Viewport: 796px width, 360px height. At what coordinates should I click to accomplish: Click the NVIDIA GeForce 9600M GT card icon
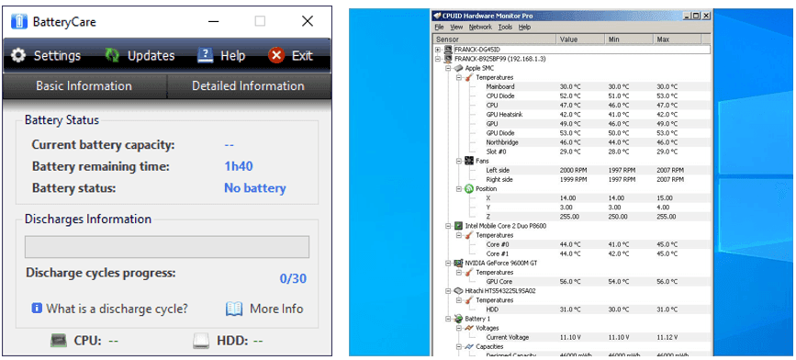click(458, 263)
